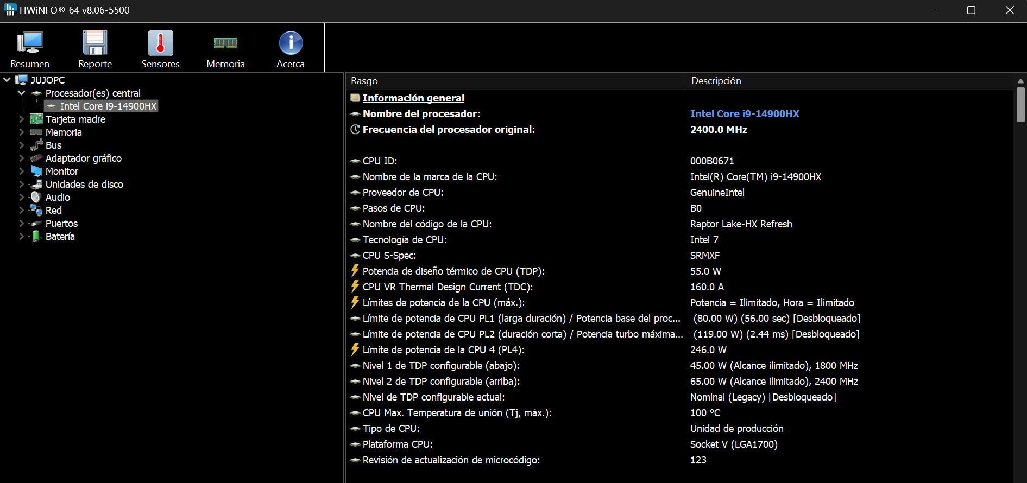
Task: Expand the Puertos tree node
Action: (x=22, y=223)
